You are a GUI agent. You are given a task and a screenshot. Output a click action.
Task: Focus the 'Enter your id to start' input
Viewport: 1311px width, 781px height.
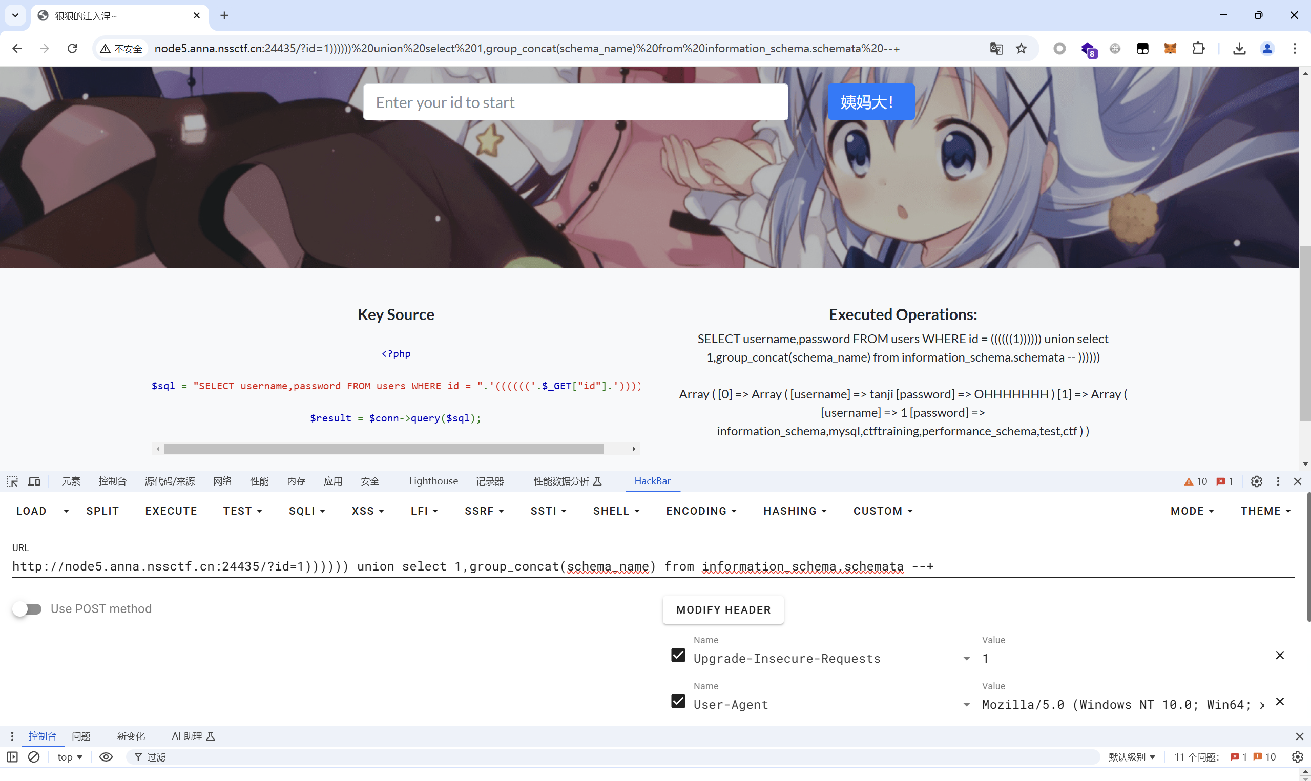tap(575, 102)
